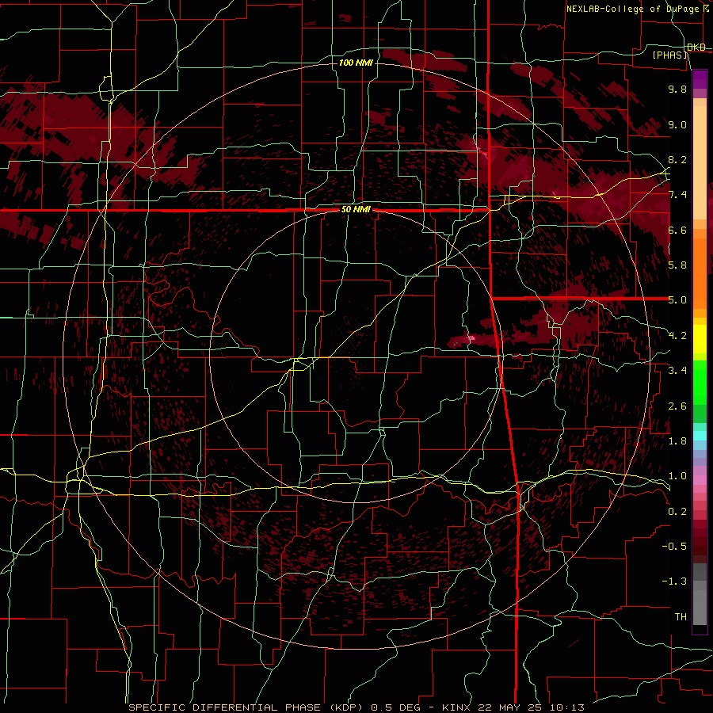Click the 8.2 value on the scale
This screenshot has width=713, height=713.
(x=677, y=159)
